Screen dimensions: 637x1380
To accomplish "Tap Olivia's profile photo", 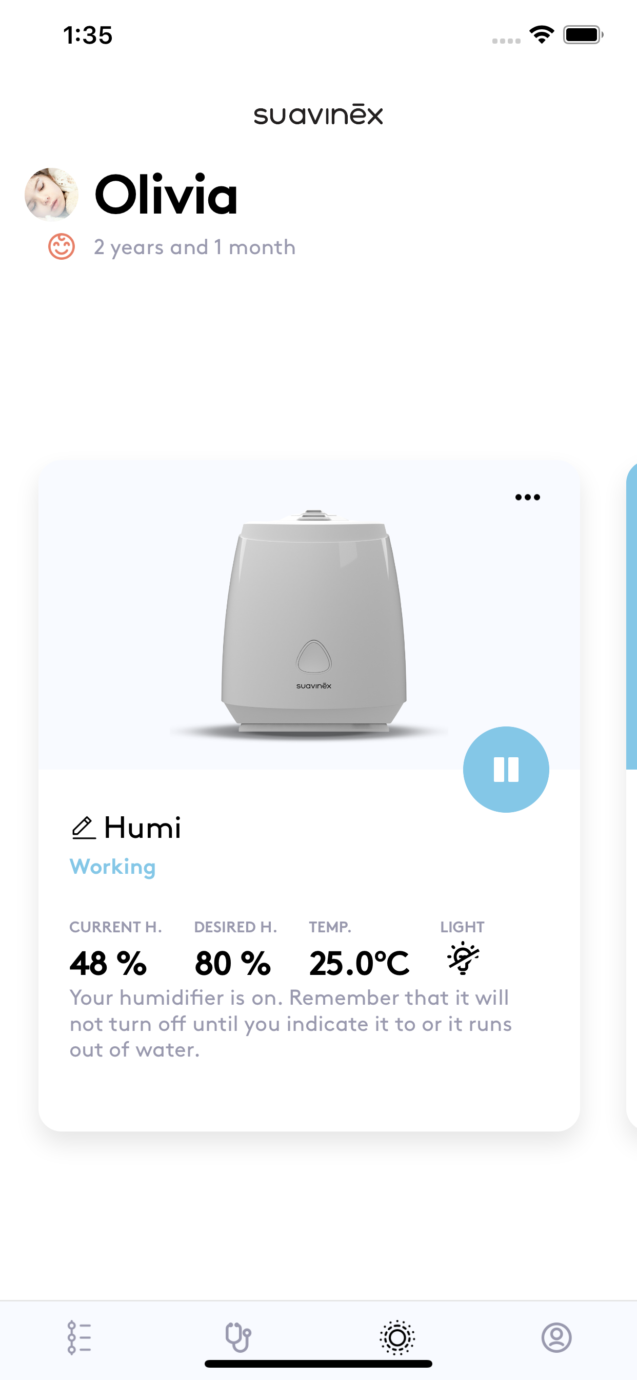I will coord(51,194).
